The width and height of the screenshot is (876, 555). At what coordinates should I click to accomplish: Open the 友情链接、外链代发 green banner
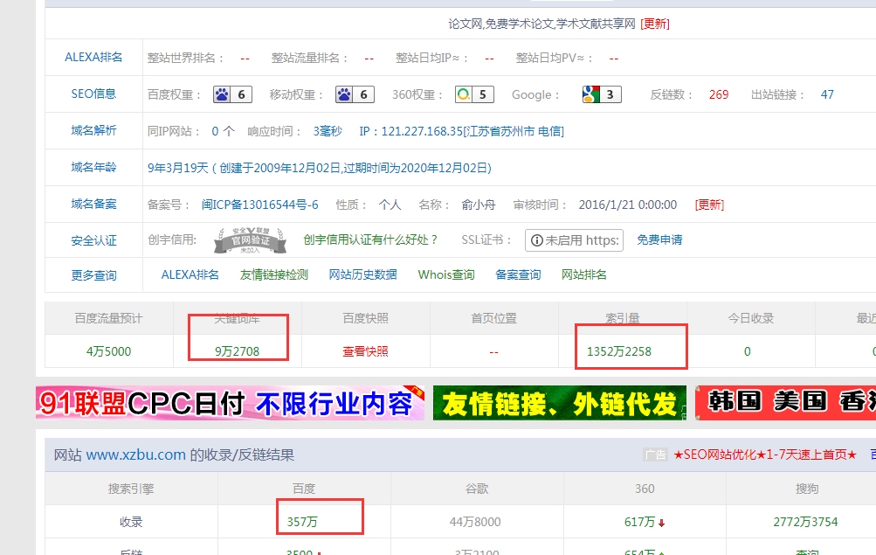pyautogui.click(x=559, y=404)
